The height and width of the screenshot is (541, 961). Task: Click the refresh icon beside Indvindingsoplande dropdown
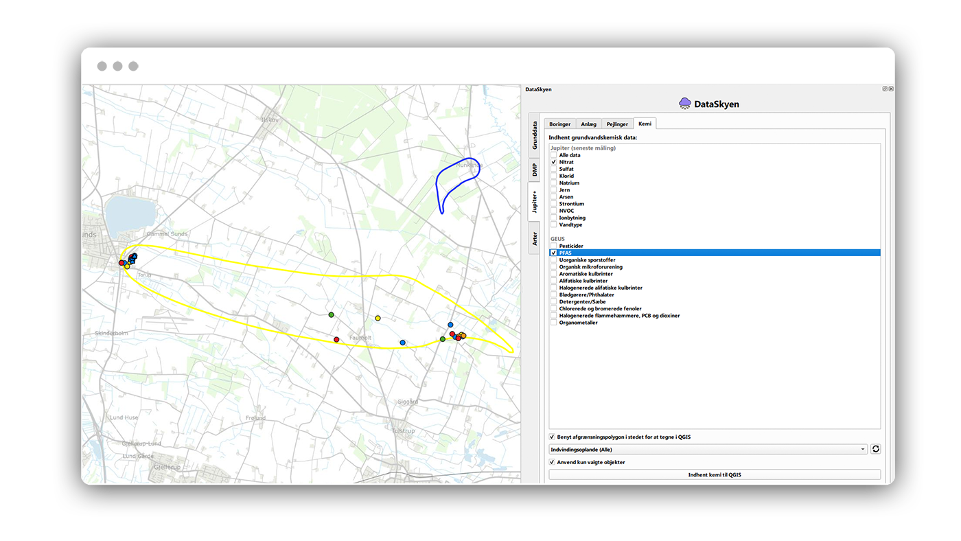tap(875, 449)
